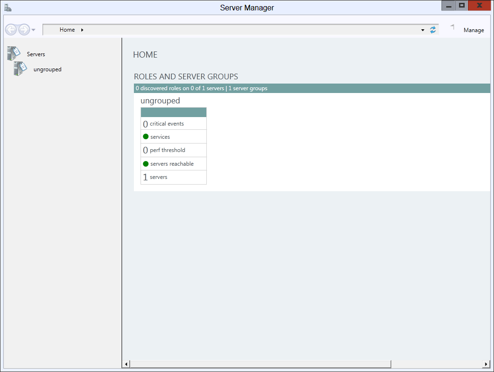This screenshot has width=494, height=372.
Task: Open the Manage menu
Action: pos(474,30)
